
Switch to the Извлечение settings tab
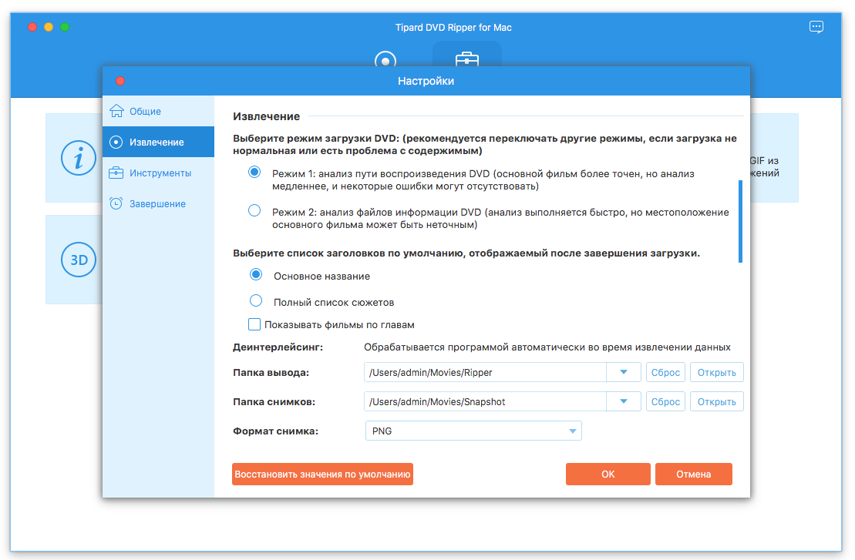(x=158, y=142)
